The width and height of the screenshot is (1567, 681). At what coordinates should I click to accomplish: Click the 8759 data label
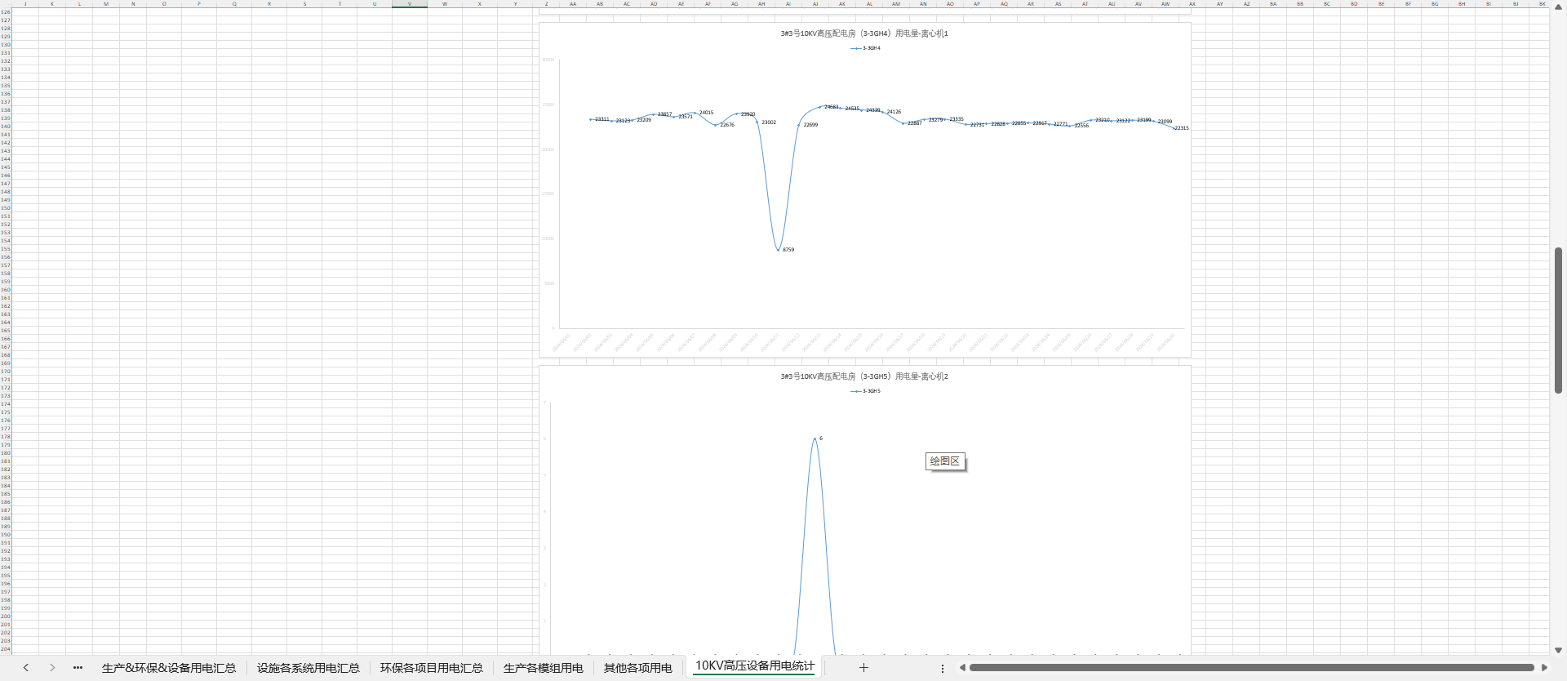[788, 250]
